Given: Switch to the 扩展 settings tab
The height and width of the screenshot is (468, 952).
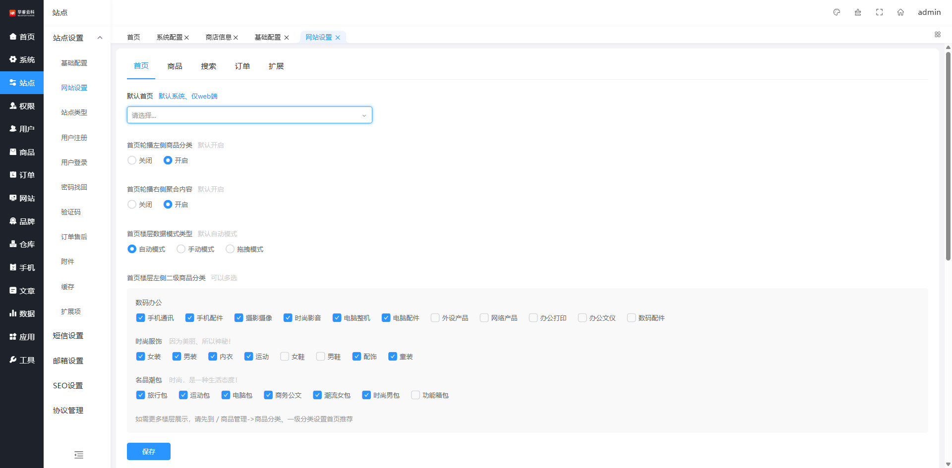Looking at the screenshot, I should pos(276,66).
